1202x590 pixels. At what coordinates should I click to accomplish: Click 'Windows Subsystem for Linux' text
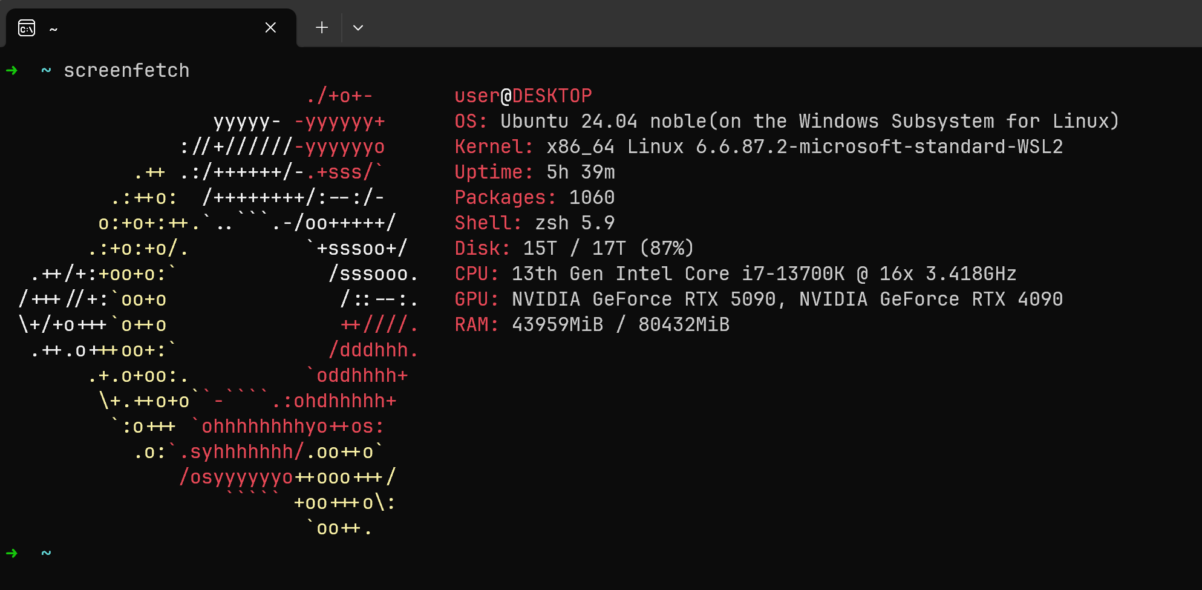pyautogui.click(x=954, y=122)
